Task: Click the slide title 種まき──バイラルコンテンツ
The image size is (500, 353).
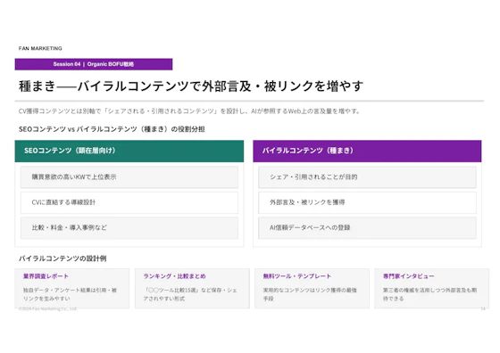Action: pyautogui.click(x=191, y=86)
